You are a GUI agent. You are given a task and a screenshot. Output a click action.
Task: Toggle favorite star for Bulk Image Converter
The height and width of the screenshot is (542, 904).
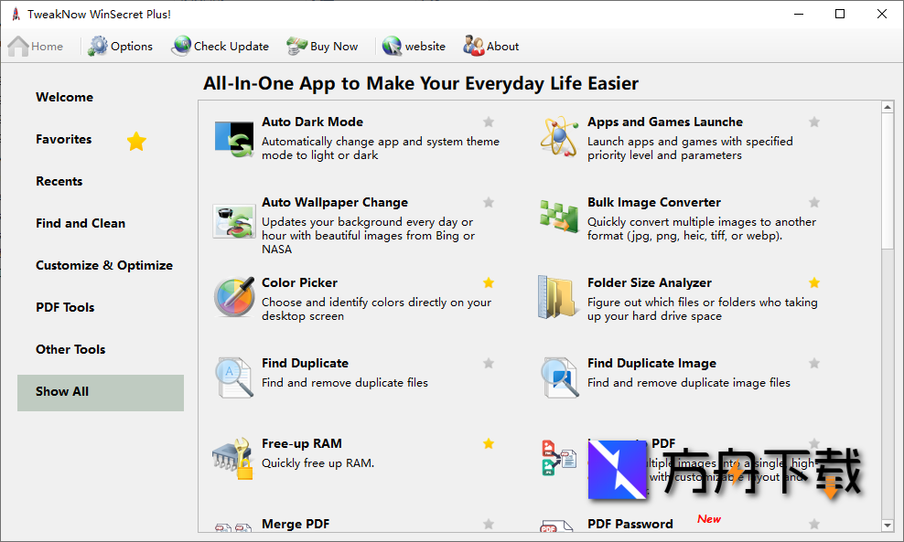point(814,202)
